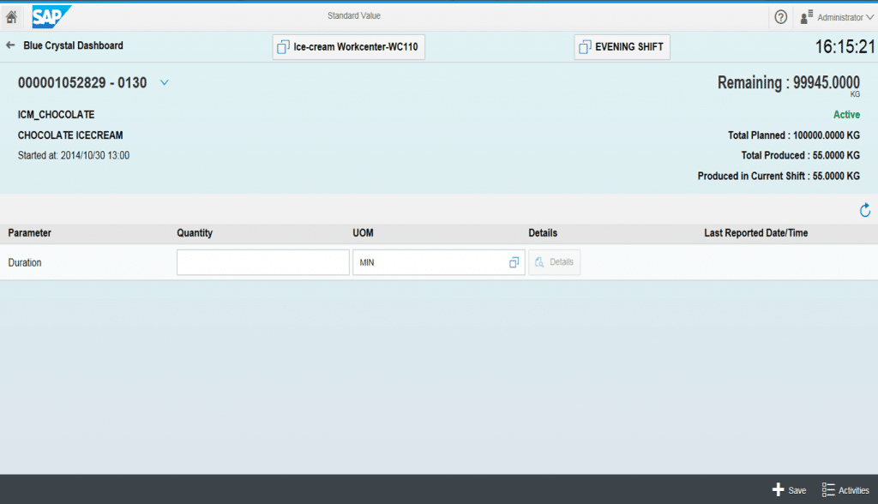Click the UOM field showing MIN
The height and width of the screenshot is (504, 878).
click(x=429, y=262)
